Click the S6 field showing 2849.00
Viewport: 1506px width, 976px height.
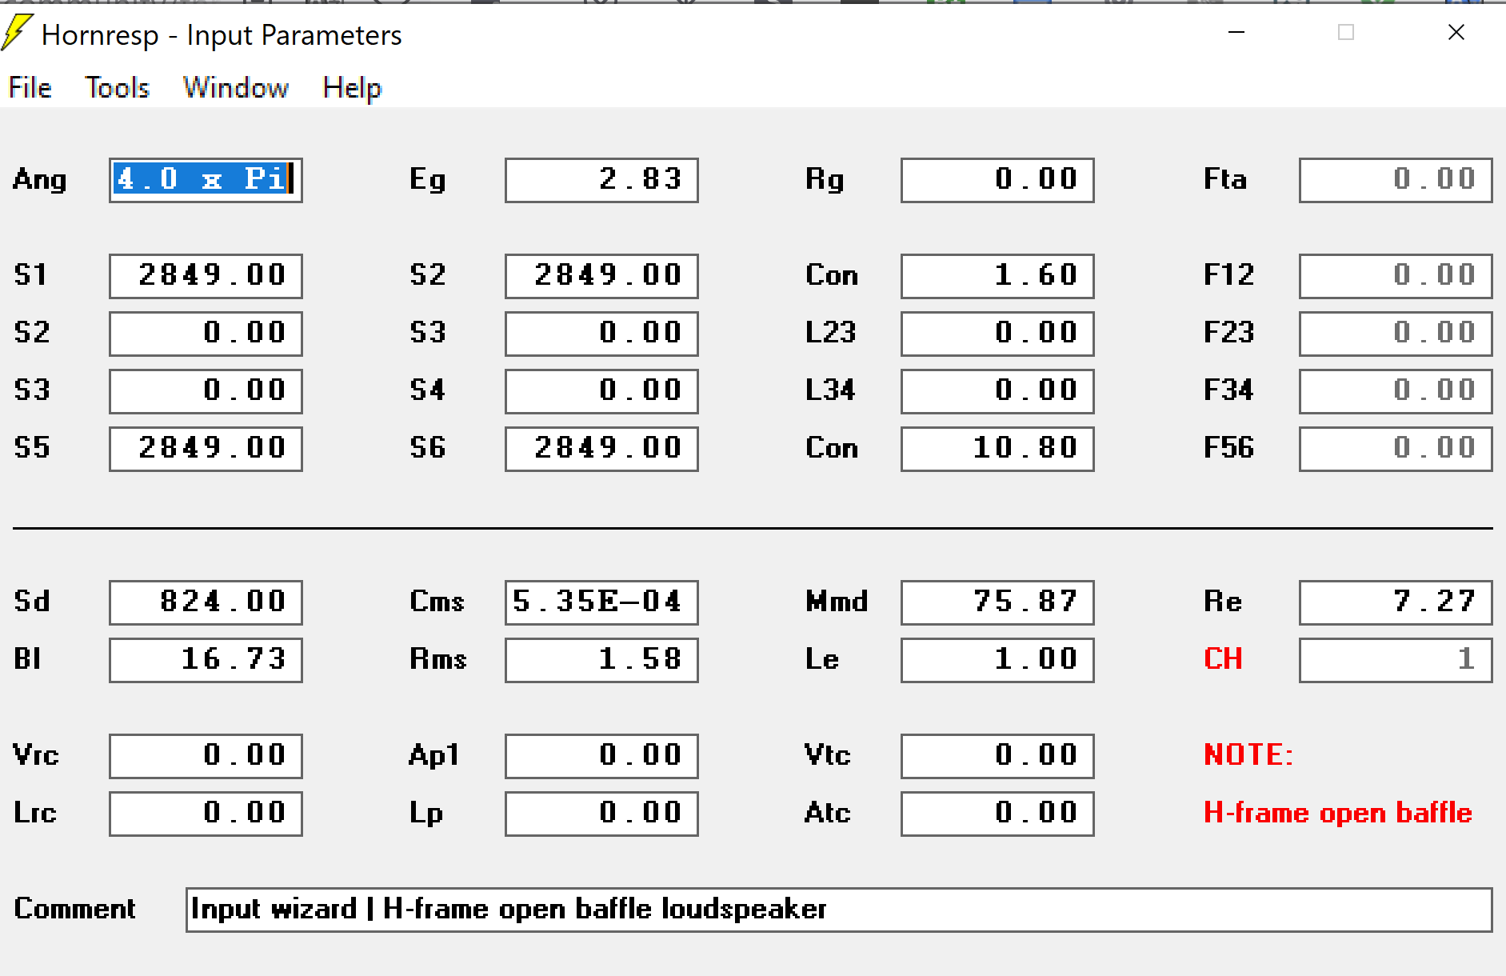point(601,449)
